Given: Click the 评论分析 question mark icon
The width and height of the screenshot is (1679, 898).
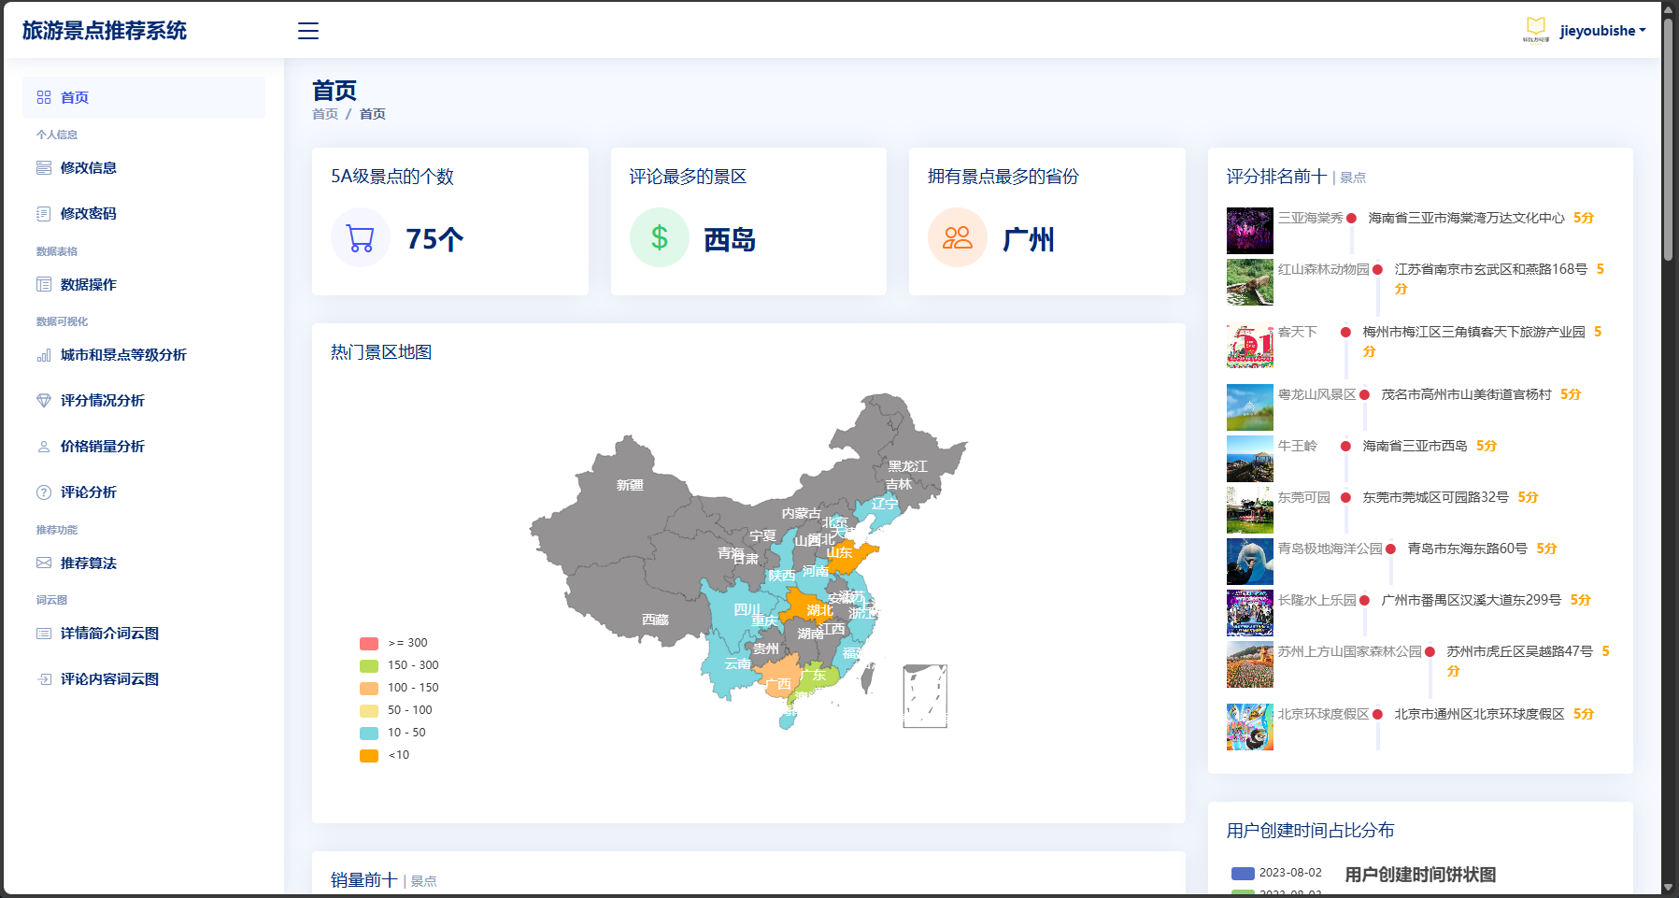Looking at the screenshot, I should pos(44,492).
